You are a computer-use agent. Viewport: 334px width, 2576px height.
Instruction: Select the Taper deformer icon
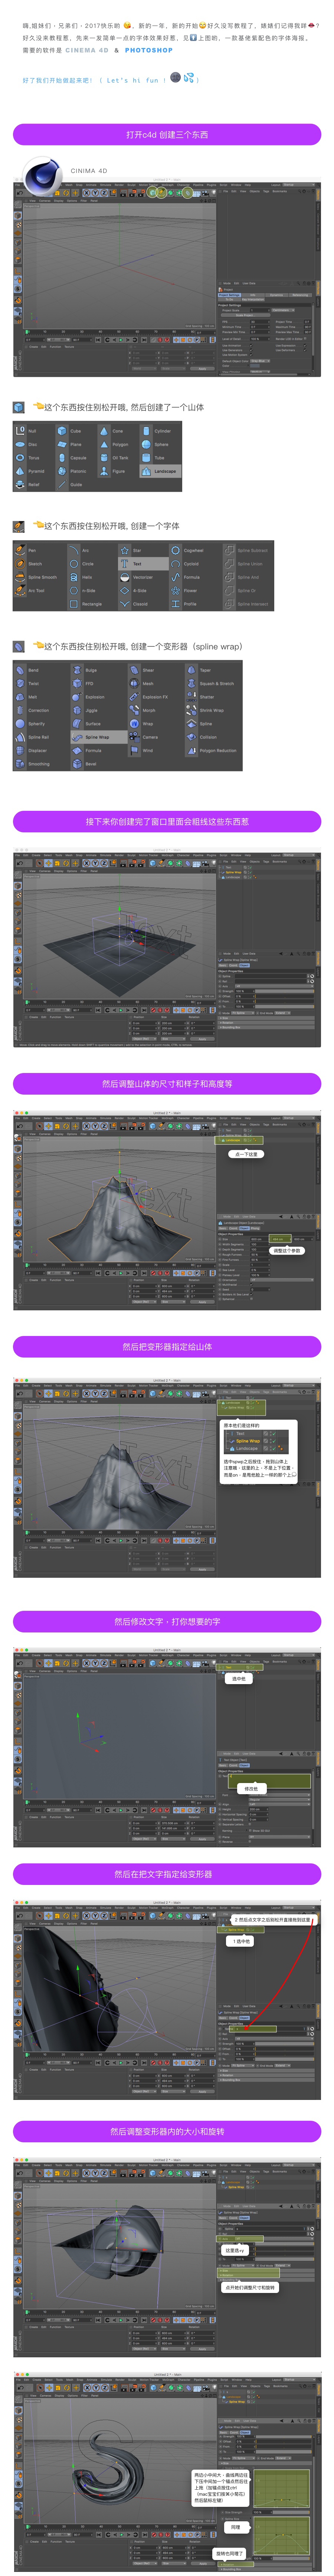[x=191, y=670]
